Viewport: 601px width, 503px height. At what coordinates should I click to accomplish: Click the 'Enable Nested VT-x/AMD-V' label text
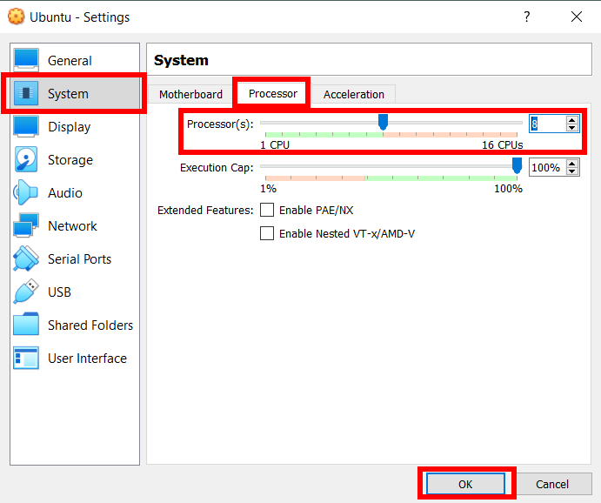click(347, 233)
